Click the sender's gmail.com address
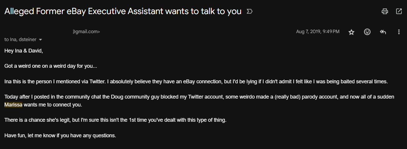Image resolution: width=407 pixels, height=149 pixels. coord(86,32)
